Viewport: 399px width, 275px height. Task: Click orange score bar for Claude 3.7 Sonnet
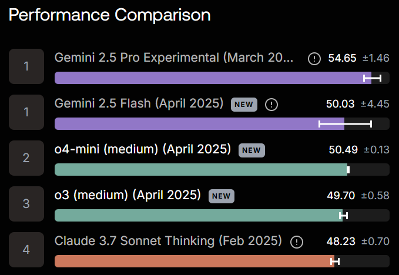tap(194, 261)
